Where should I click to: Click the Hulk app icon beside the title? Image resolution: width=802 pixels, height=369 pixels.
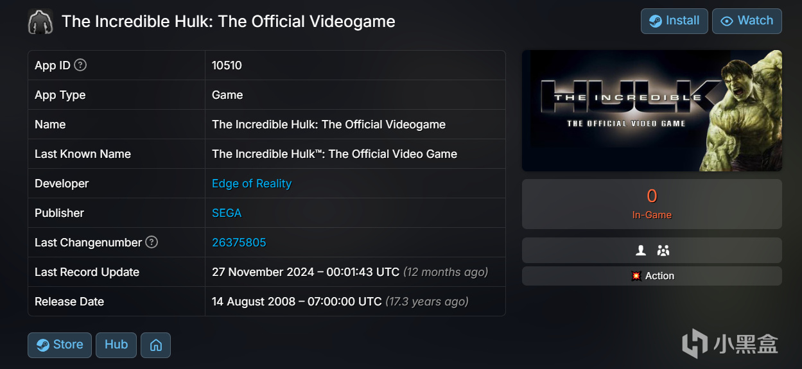pos(40,21)
